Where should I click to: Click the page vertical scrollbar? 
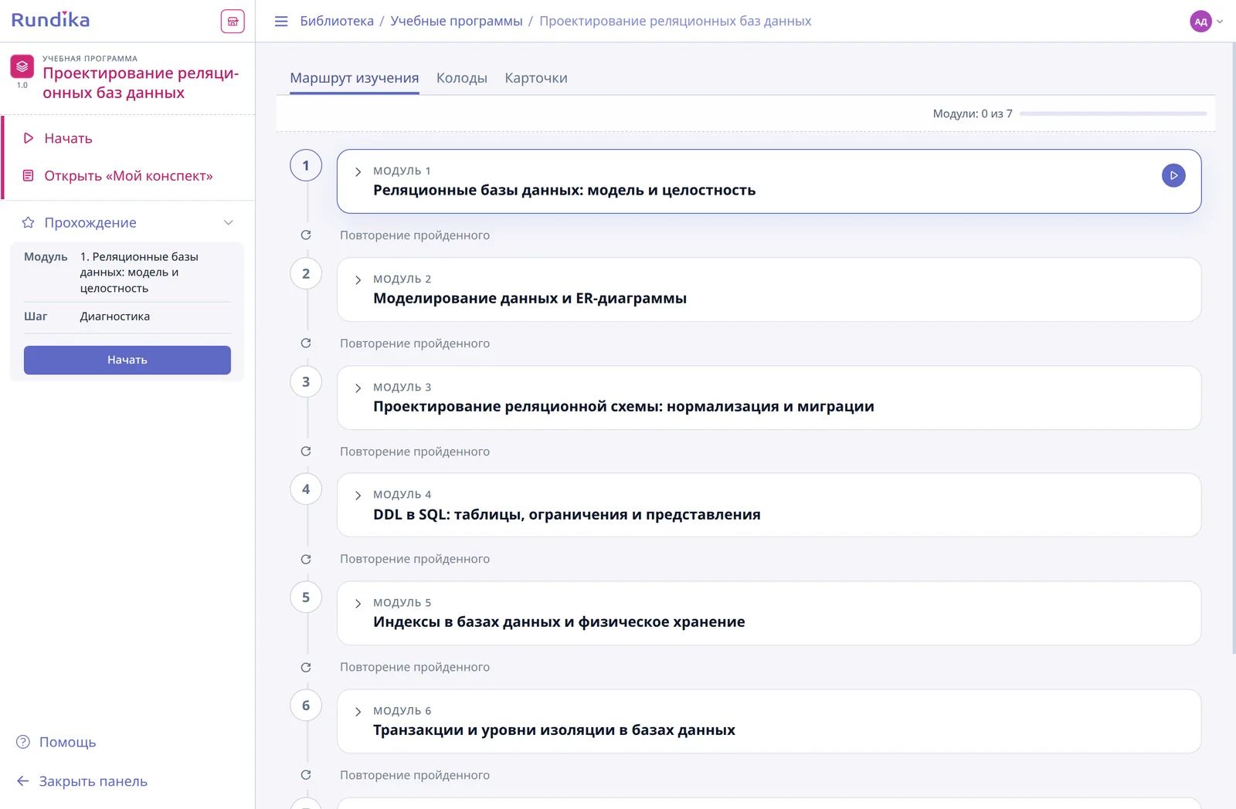(x=1233, y=347)
